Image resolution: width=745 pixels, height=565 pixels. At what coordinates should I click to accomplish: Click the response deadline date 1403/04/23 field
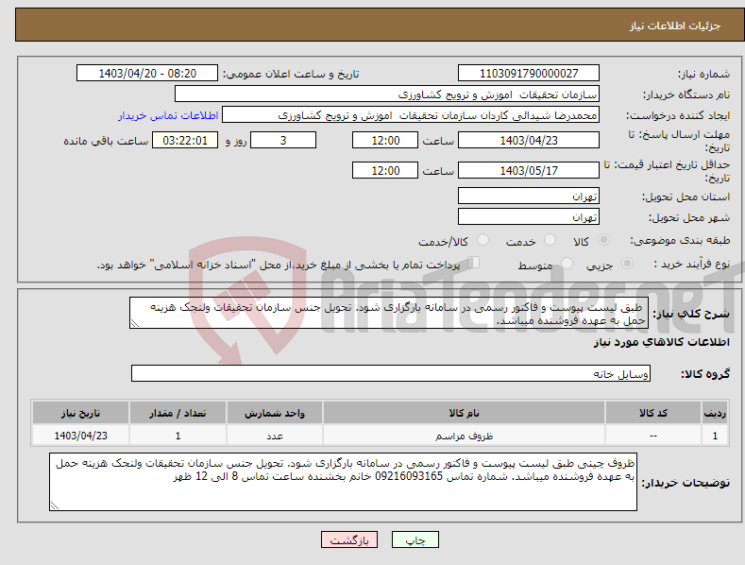529,140
